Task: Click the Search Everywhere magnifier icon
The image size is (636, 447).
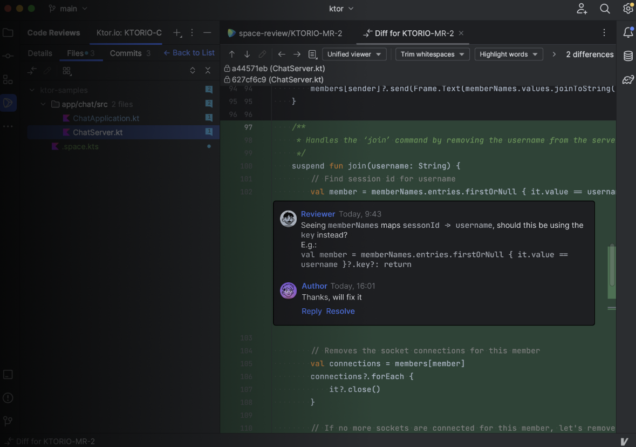Action: coord(605,9)
